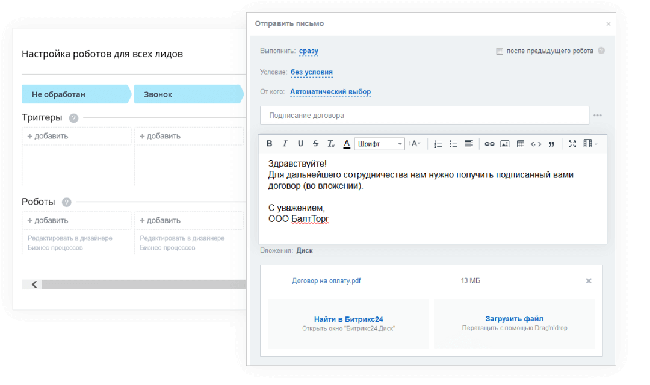The image size is (650, 385).
Task: Open business process designer for 'Звонок'
Action: 182,243
